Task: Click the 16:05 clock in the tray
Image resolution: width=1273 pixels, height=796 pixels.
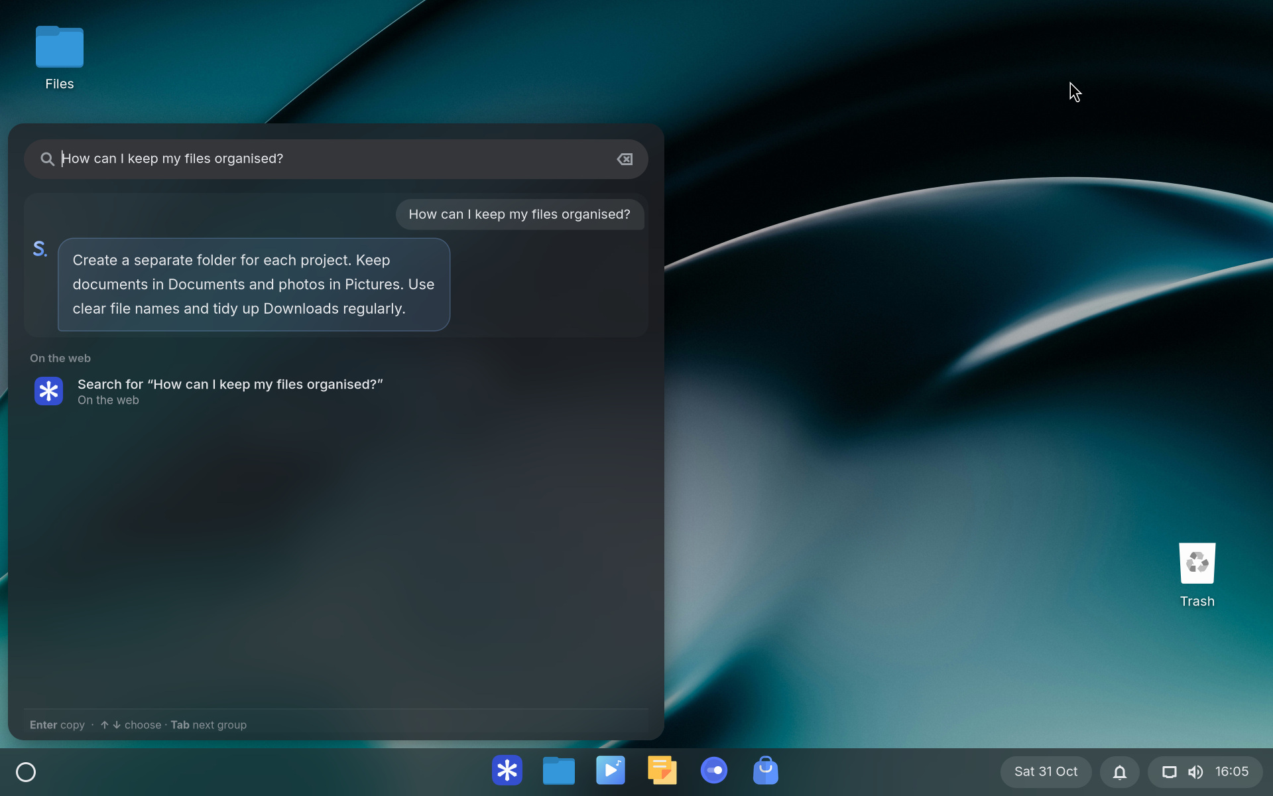Action: [x=1232, y=772]
